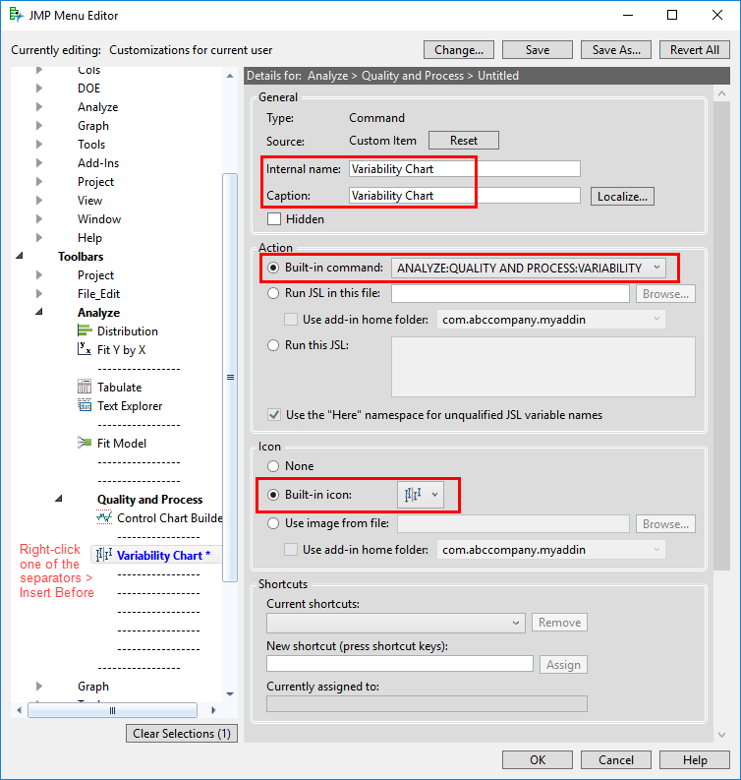Image resolution: width=741 pixels, height=780 pixels.
Task: Select the Graph menu item in tree
Action: 93,126
